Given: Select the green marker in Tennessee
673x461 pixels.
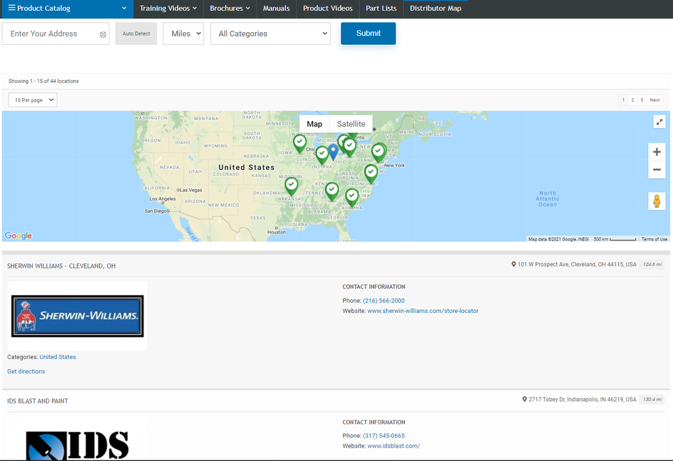Looking at the screenshot, I should click(x=332, y=191).
